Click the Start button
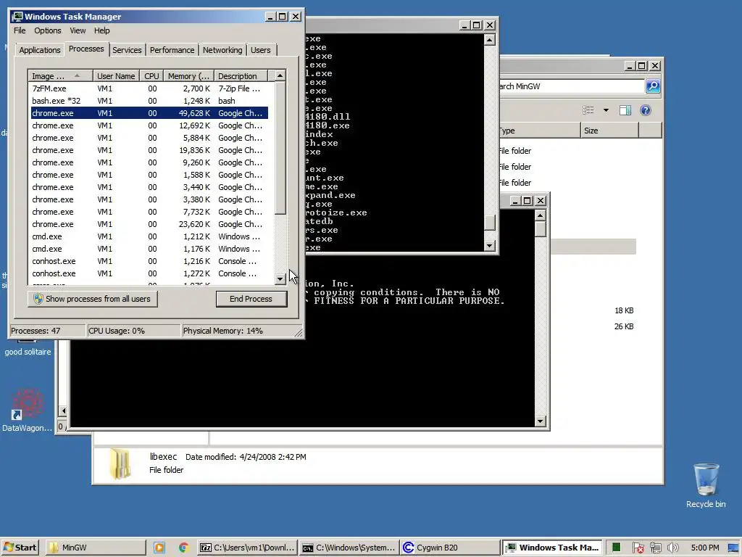 20,548
